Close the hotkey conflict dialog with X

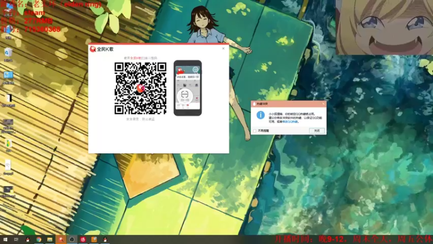pos(323,104)
